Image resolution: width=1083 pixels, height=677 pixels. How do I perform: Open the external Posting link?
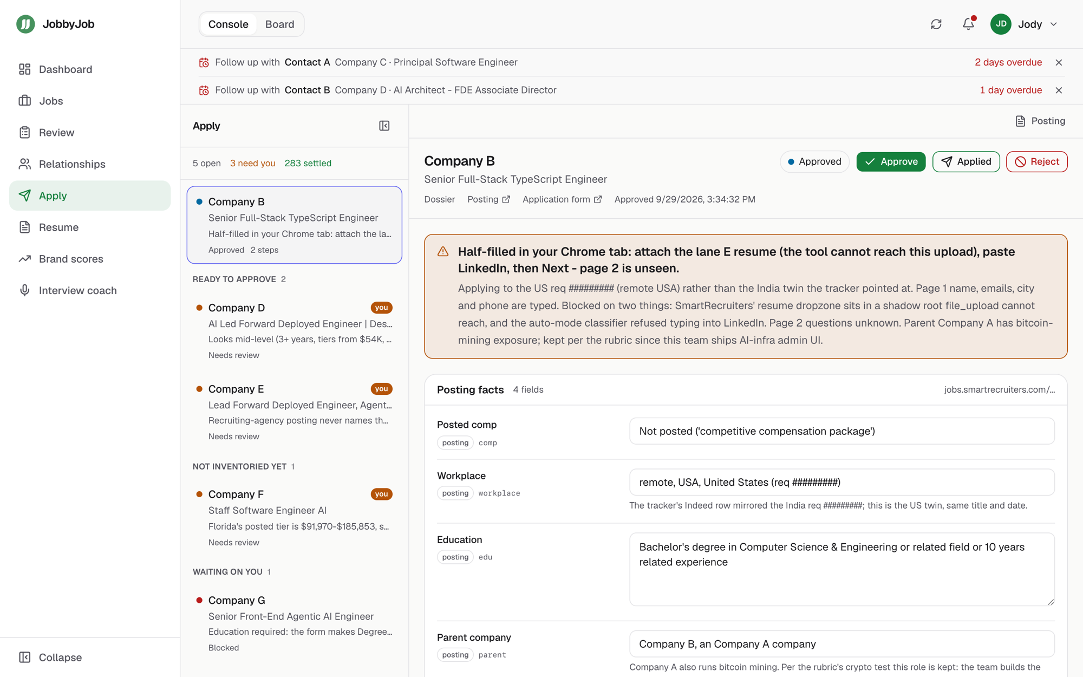click(488, 199)
